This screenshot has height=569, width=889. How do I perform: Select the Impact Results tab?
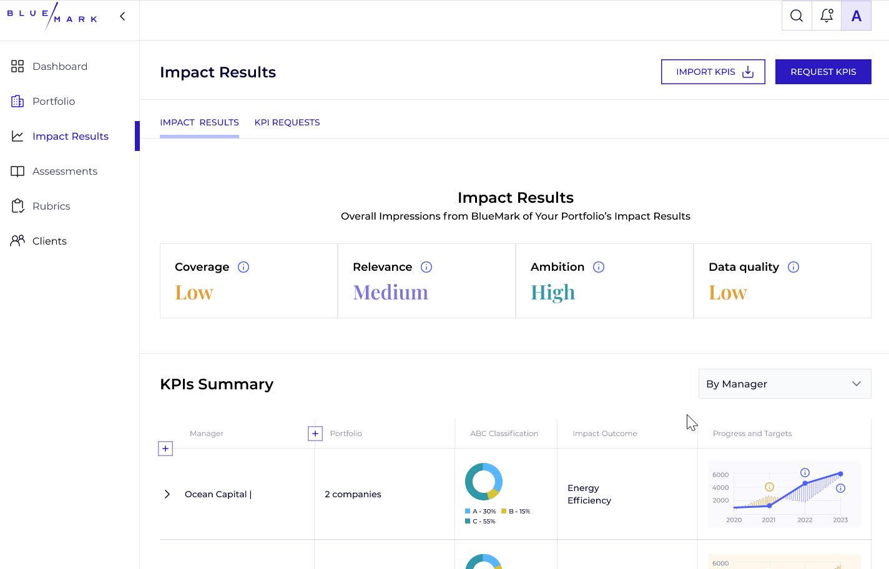click(199, 122)
